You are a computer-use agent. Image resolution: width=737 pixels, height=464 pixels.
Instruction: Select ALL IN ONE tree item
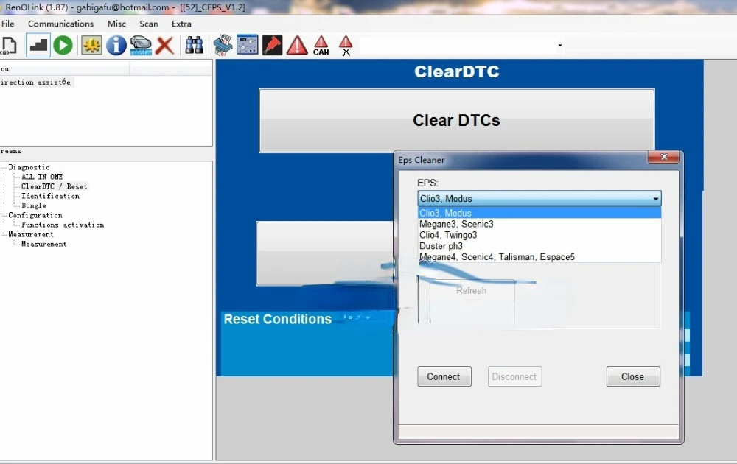pyautogui.click(x=42, y=177)
